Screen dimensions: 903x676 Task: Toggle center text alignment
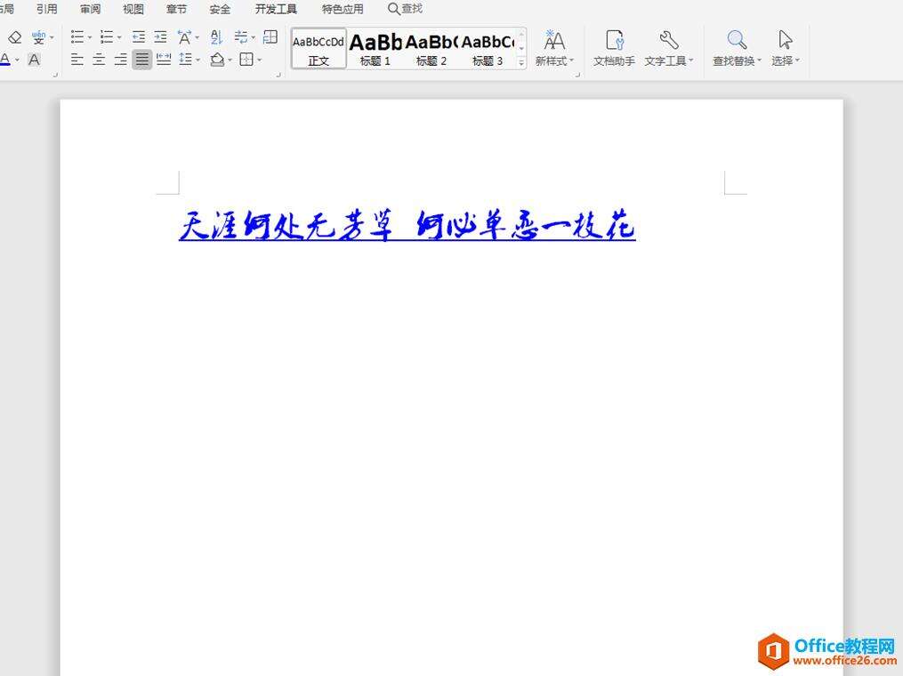99,60
